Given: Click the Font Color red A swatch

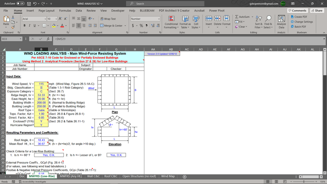Looking at the screenshot, I should 62,26.
